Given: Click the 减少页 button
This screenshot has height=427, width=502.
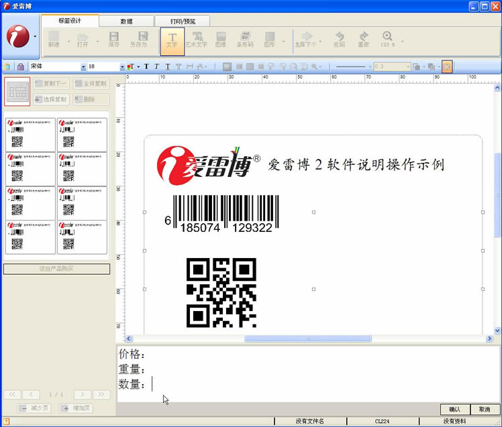Looking at the screenshot, I should 34,408.
